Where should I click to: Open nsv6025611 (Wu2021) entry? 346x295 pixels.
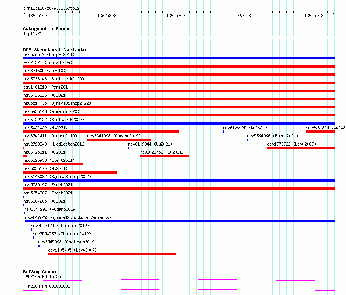point(45,152)
